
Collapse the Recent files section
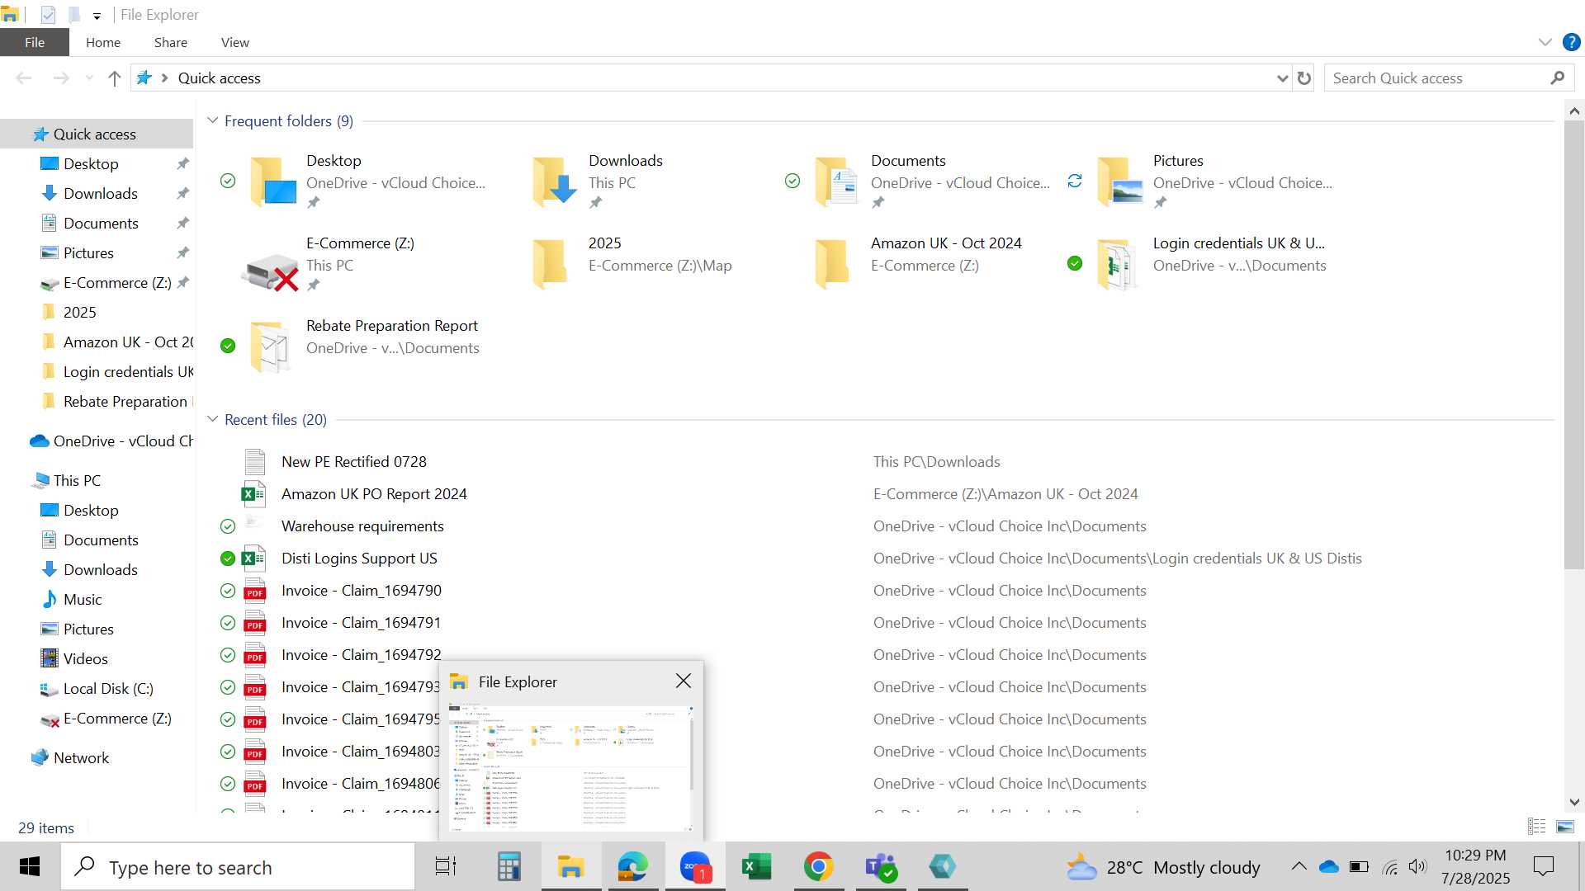[212, 419]
